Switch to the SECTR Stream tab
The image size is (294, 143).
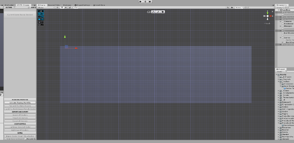pyautogui.click(x=23, y=5)
